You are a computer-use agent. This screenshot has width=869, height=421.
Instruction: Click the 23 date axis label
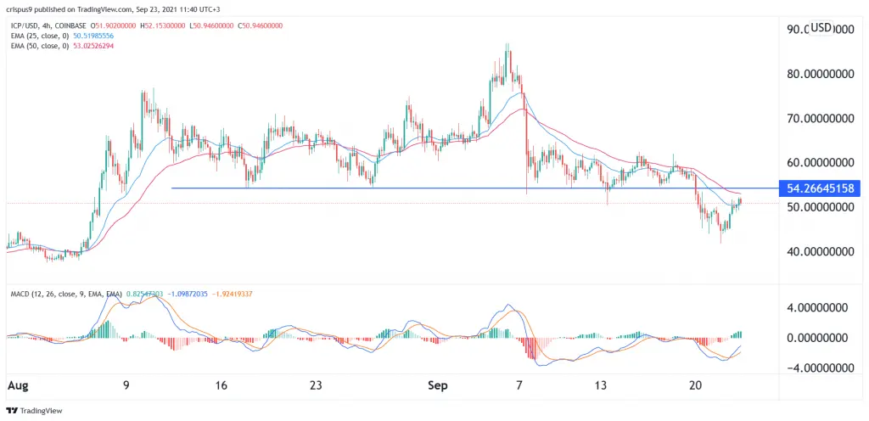coord(316,385)
